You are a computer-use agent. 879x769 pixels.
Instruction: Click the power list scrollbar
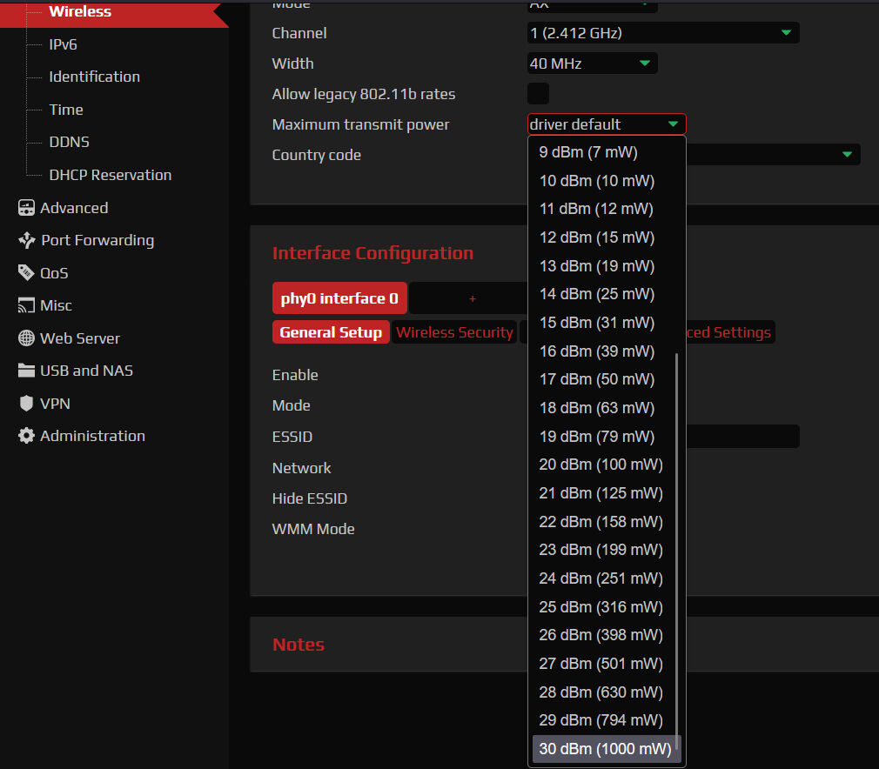tap(677, 551)
